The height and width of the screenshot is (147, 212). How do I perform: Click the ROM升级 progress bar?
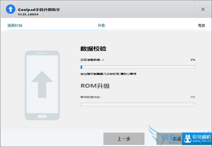(x=138, y=104)
